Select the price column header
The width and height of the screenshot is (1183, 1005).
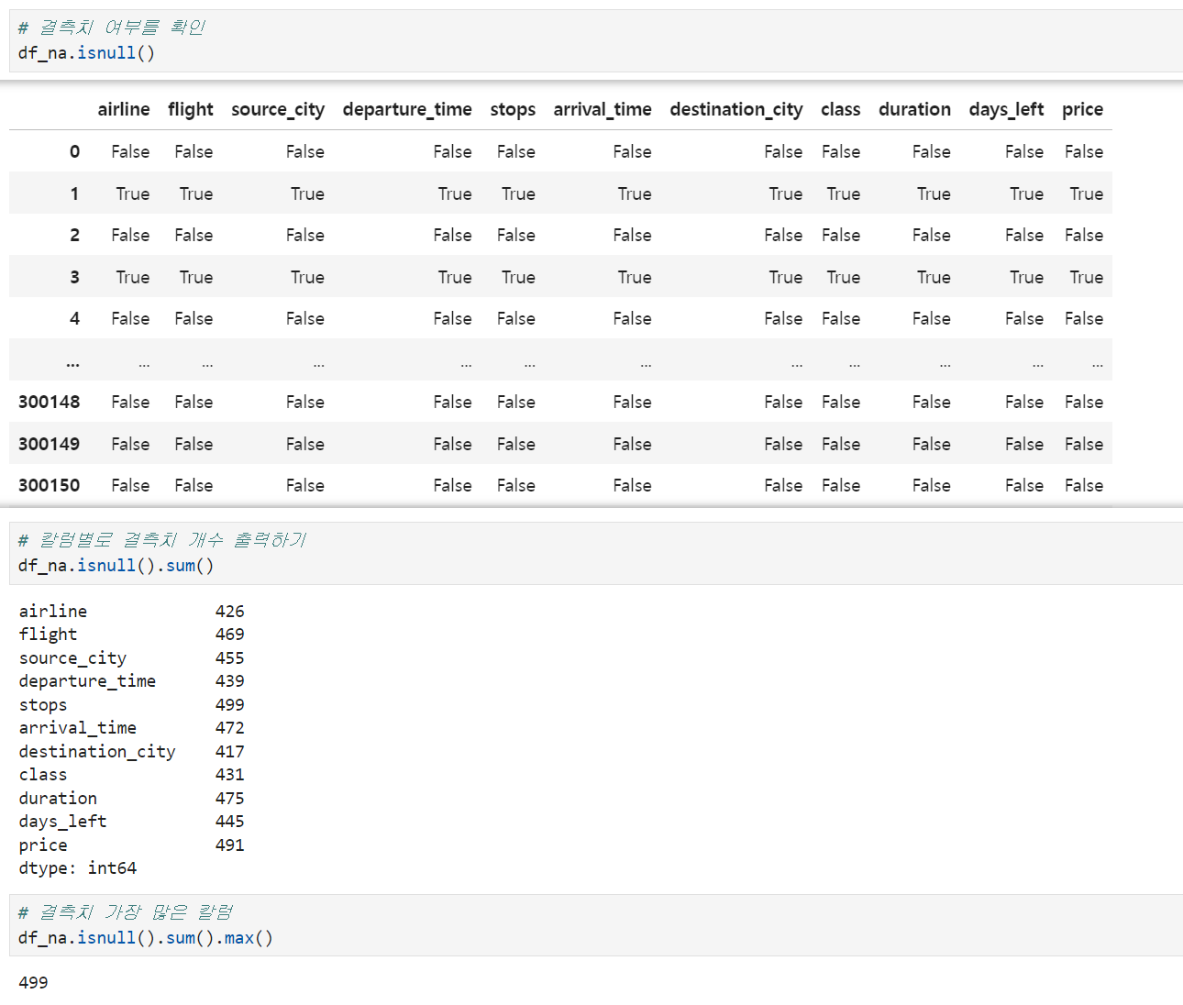[x=1082, y=109]
